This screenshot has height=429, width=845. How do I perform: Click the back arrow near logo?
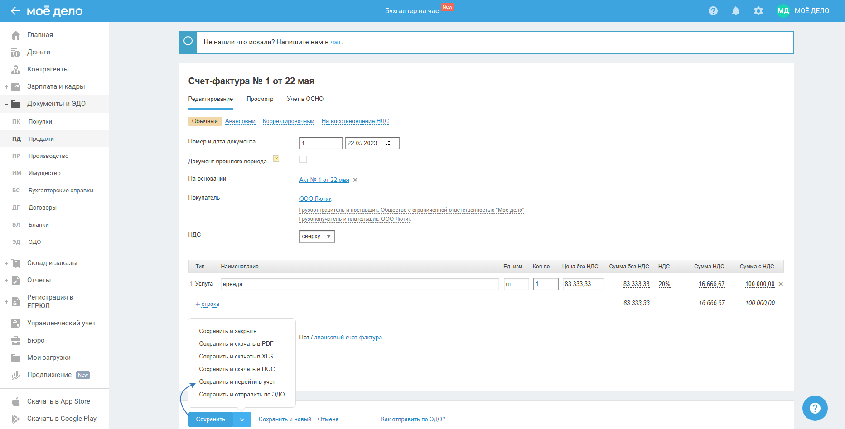pyautogui.click(x=15, y=11)
